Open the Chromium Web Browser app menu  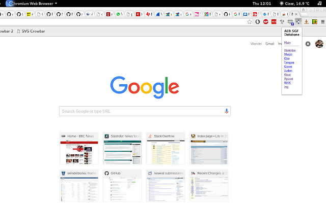[x=31, y=4]
